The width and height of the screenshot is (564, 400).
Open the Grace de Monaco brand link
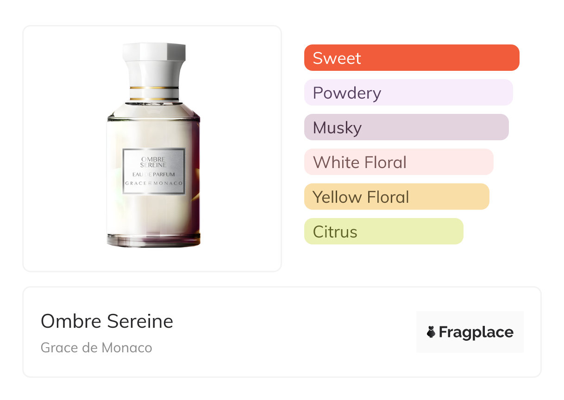click(x=96, y=348)
